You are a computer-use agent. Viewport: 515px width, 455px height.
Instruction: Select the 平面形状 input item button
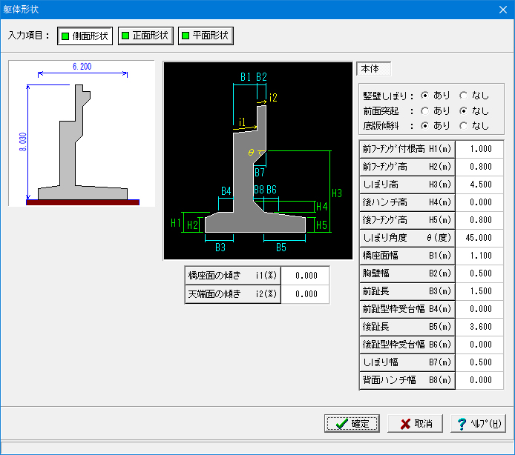coord(206,36)
